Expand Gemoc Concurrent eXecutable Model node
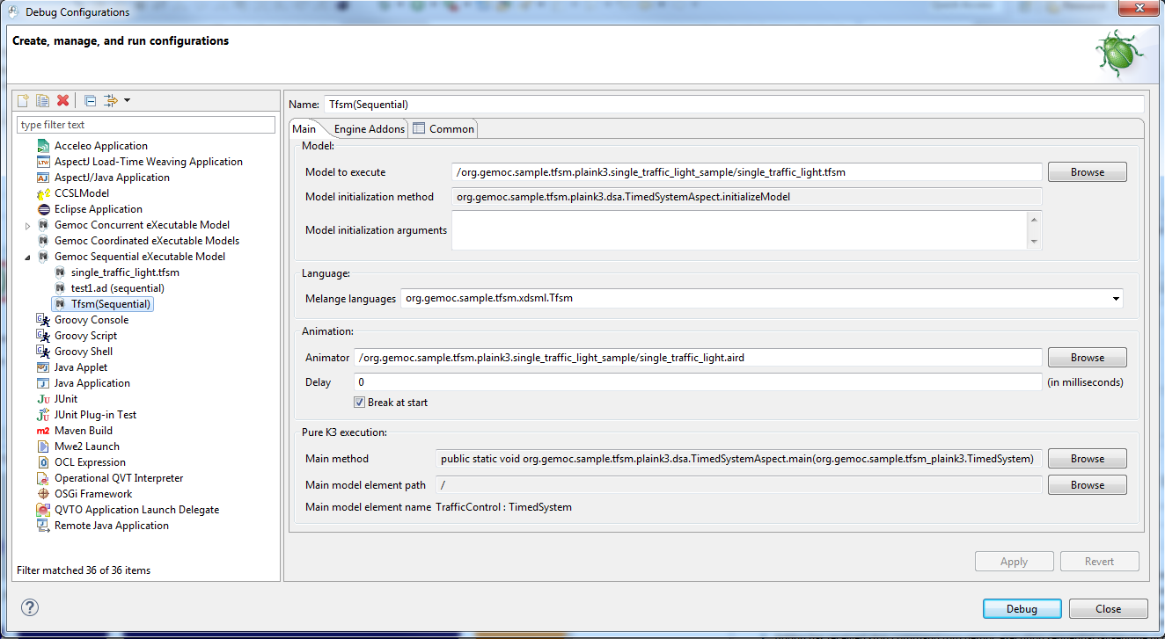 (27, 226)
